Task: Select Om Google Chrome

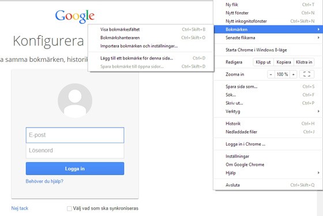Action: [x=268, y=165]
